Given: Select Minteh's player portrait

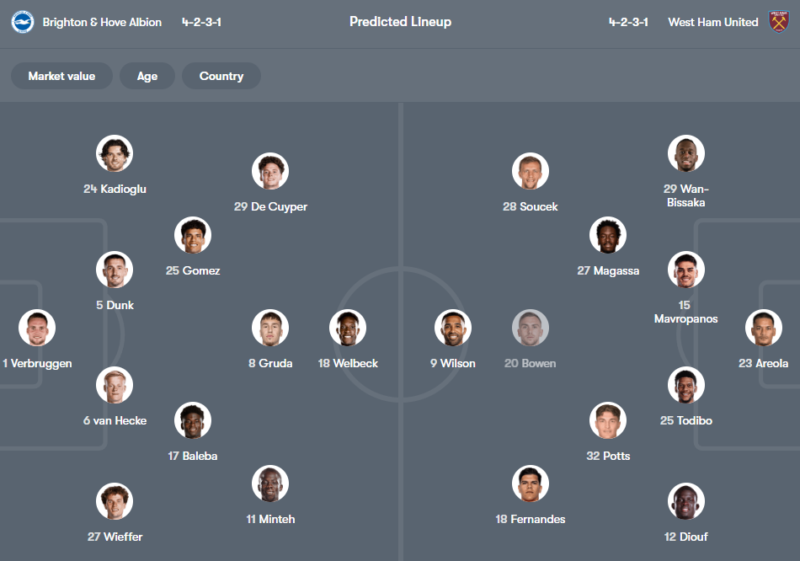Looking at the screenshot, I should [270, 484].
